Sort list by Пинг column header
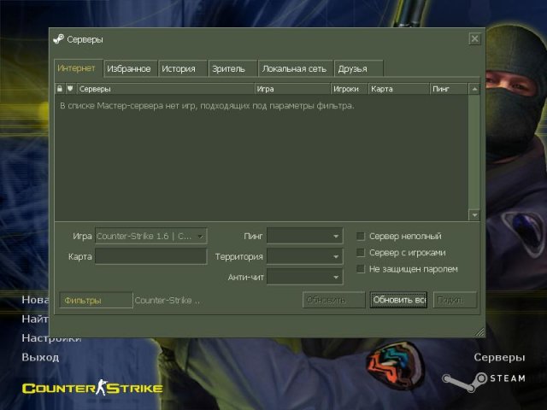Screen dimensions: 547x410 click(449, 89)
